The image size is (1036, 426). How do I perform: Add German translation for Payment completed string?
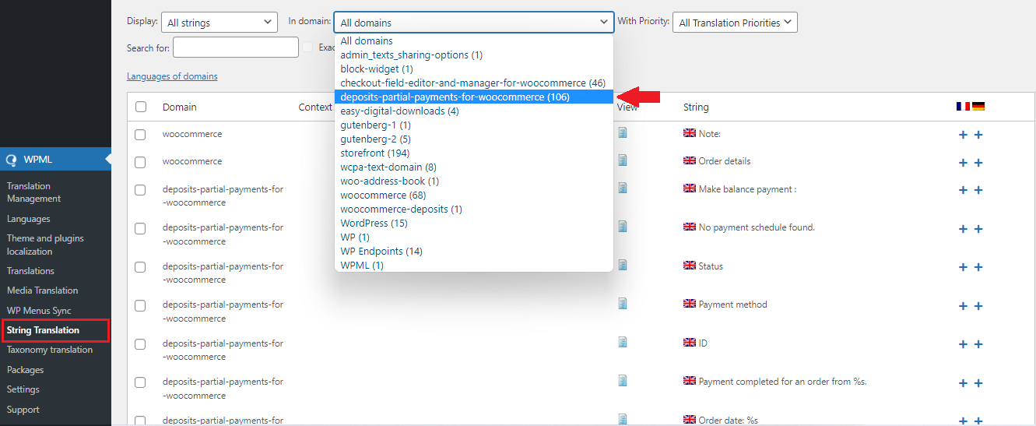[x=978, y=383]
